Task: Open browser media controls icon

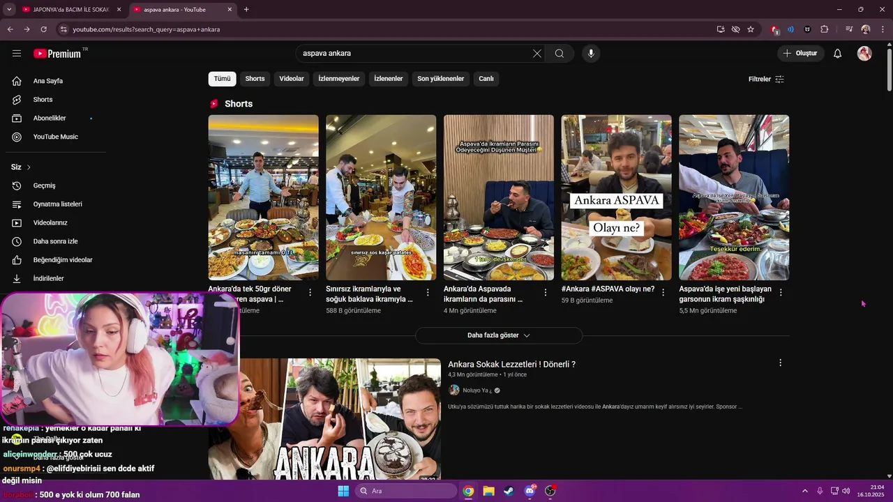Action: pos(849,29)
